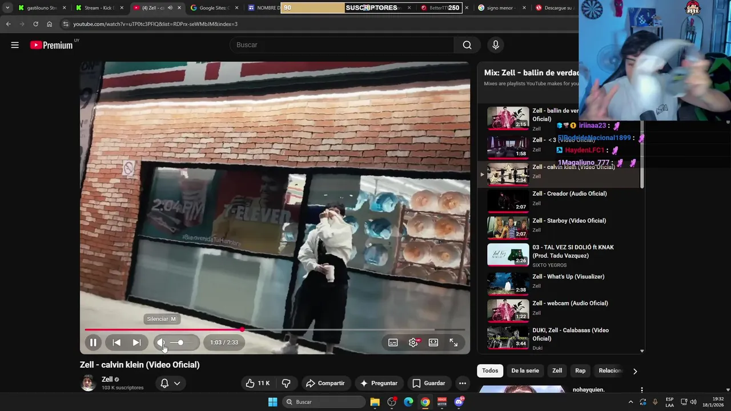This screenshot has width=731, height=411.
Task: Reload the current page
Action: (35, 24)
